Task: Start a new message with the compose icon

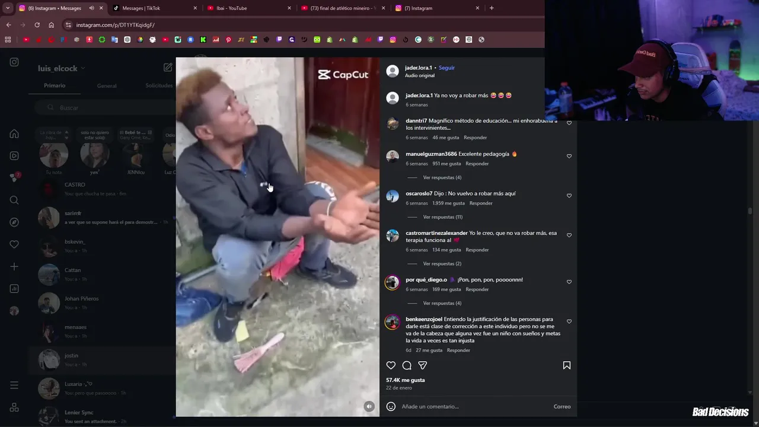Action: (x=168, y=68)
